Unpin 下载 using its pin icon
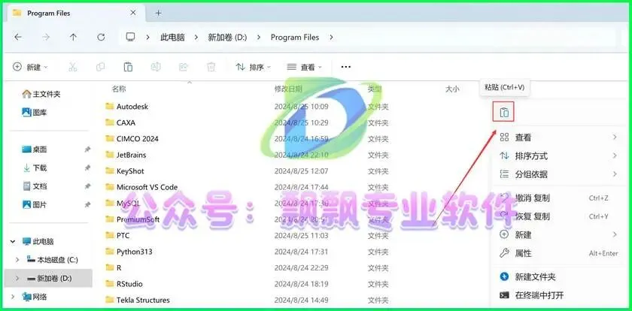632x311 pixels. (x=87, y=168)
